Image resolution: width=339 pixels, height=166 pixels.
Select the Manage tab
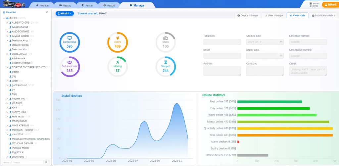point(137,5)
